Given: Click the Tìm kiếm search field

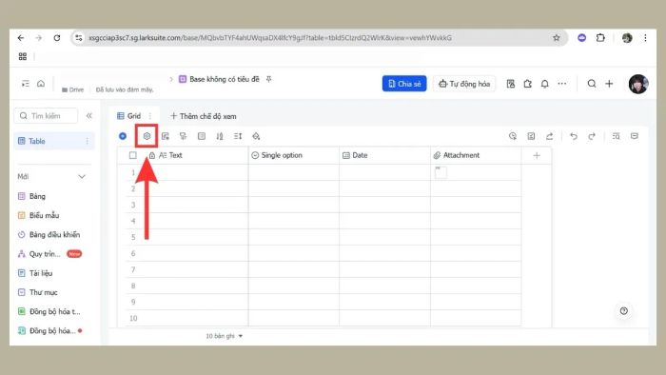Looking at the screenshot, I should (46, 115).
